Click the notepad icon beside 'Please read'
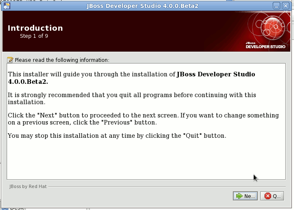The width and height of the screenshot is (294, 210). [x=10, y=60]
